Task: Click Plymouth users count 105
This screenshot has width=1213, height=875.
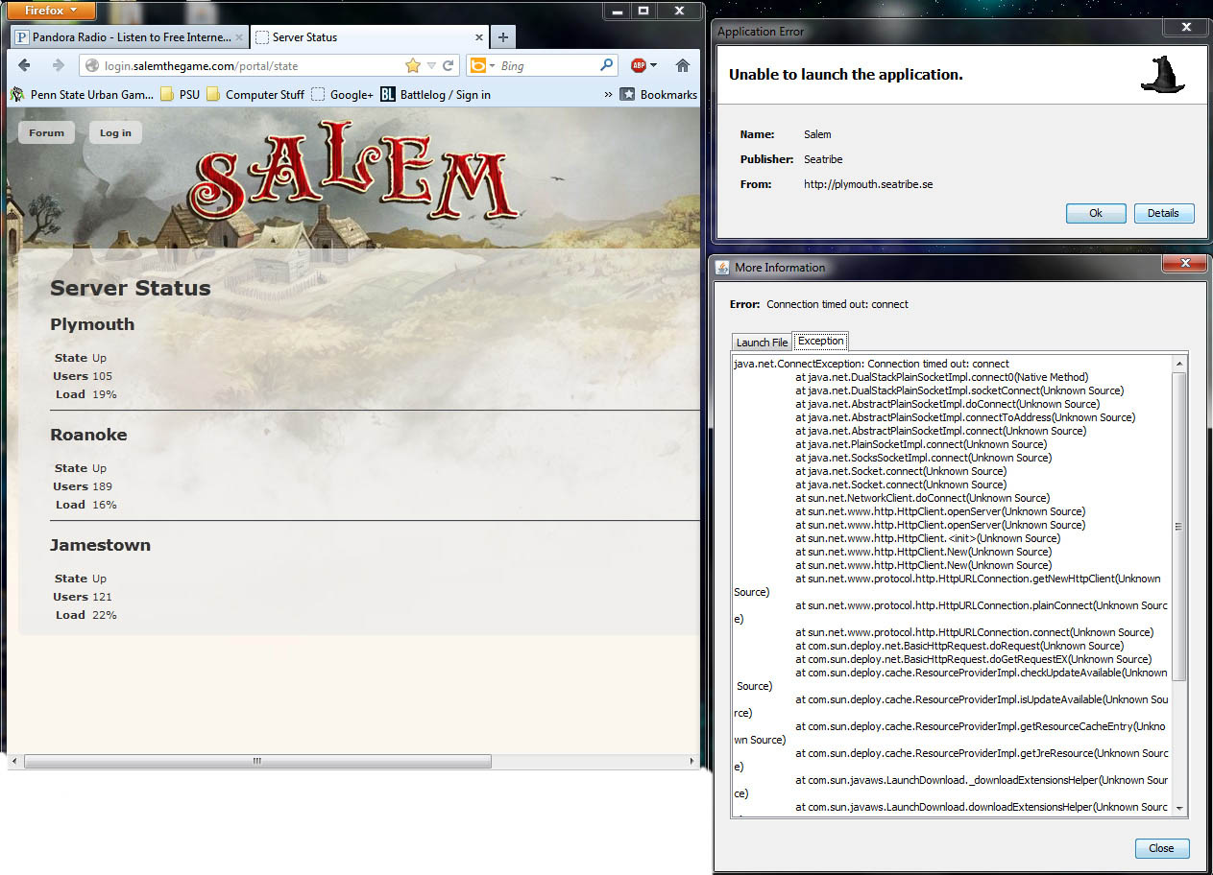Action: click(102, 376)
